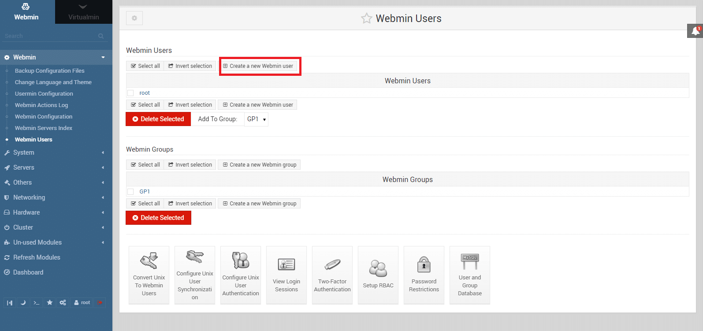Viewport: 703px width, 331px height.
Task: Open module config gear button
Action: tap(134, 18)
